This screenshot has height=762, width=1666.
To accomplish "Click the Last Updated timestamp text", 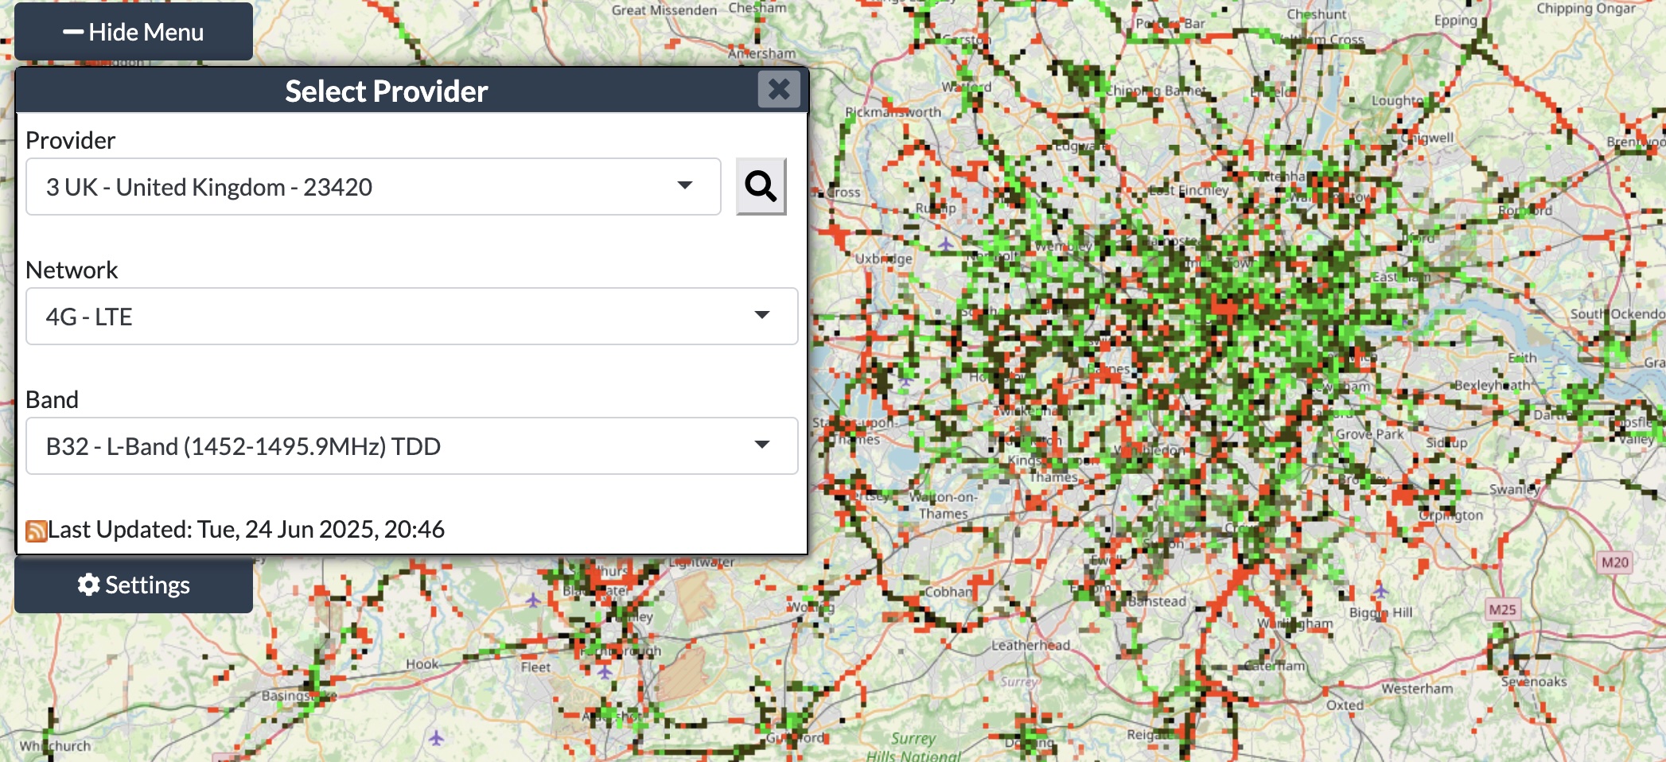I will 246,530.
